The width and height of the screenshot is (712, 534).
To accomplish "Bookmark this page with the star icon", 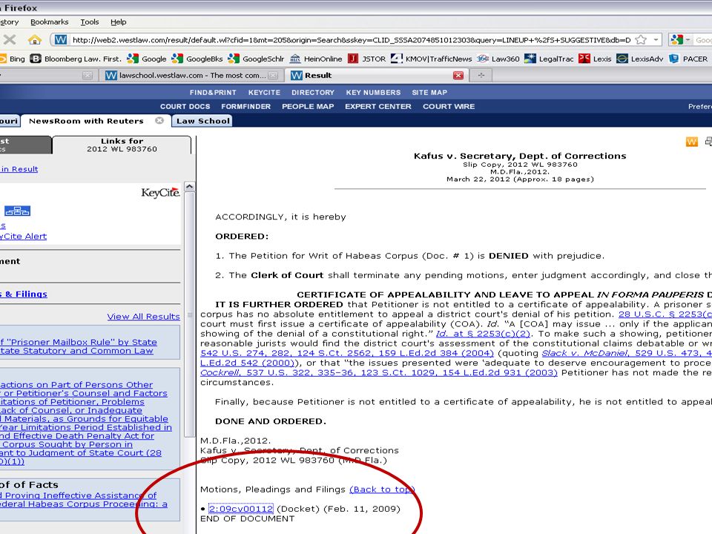I will coord(641,40).
